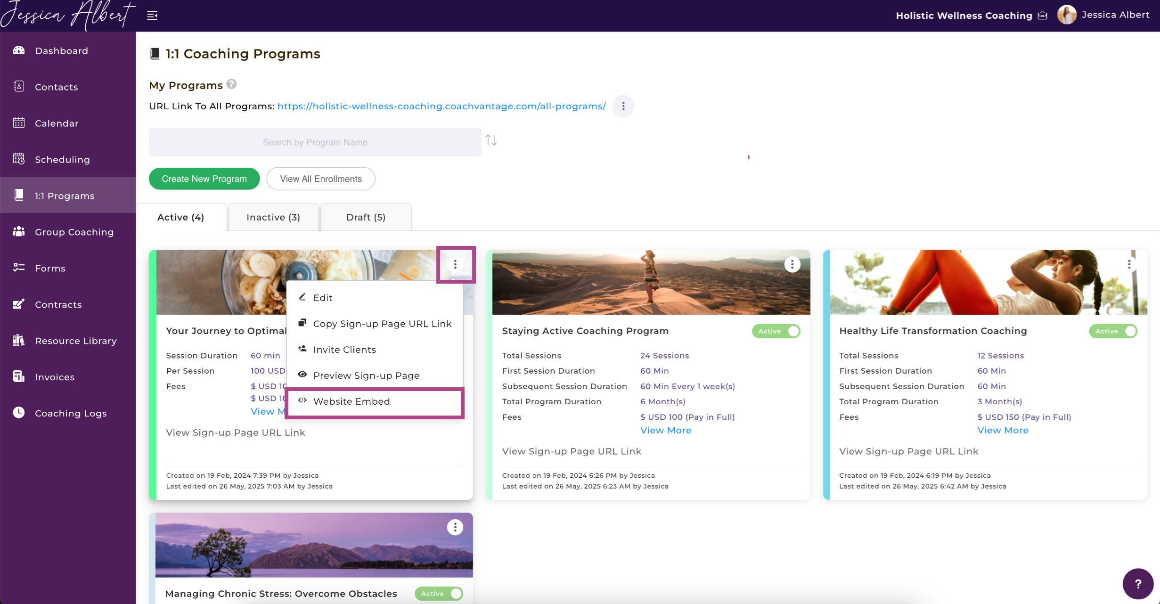This screenshot has height=604, width=1160.
Task: View Sign-up Page URL Link on Healthy Life
Action: pos(908,451)
